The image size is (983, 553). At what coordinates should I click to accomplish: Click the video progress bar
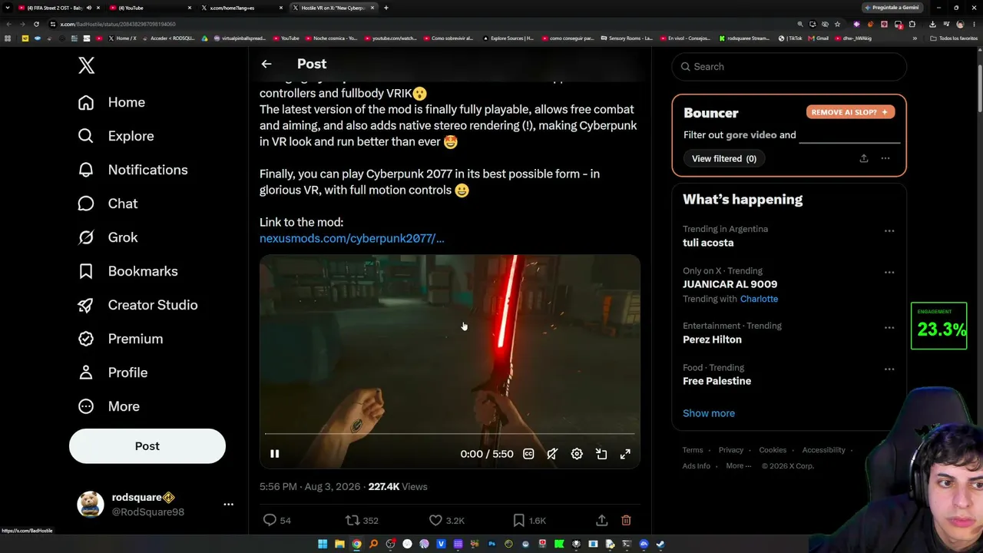point(450,434)
